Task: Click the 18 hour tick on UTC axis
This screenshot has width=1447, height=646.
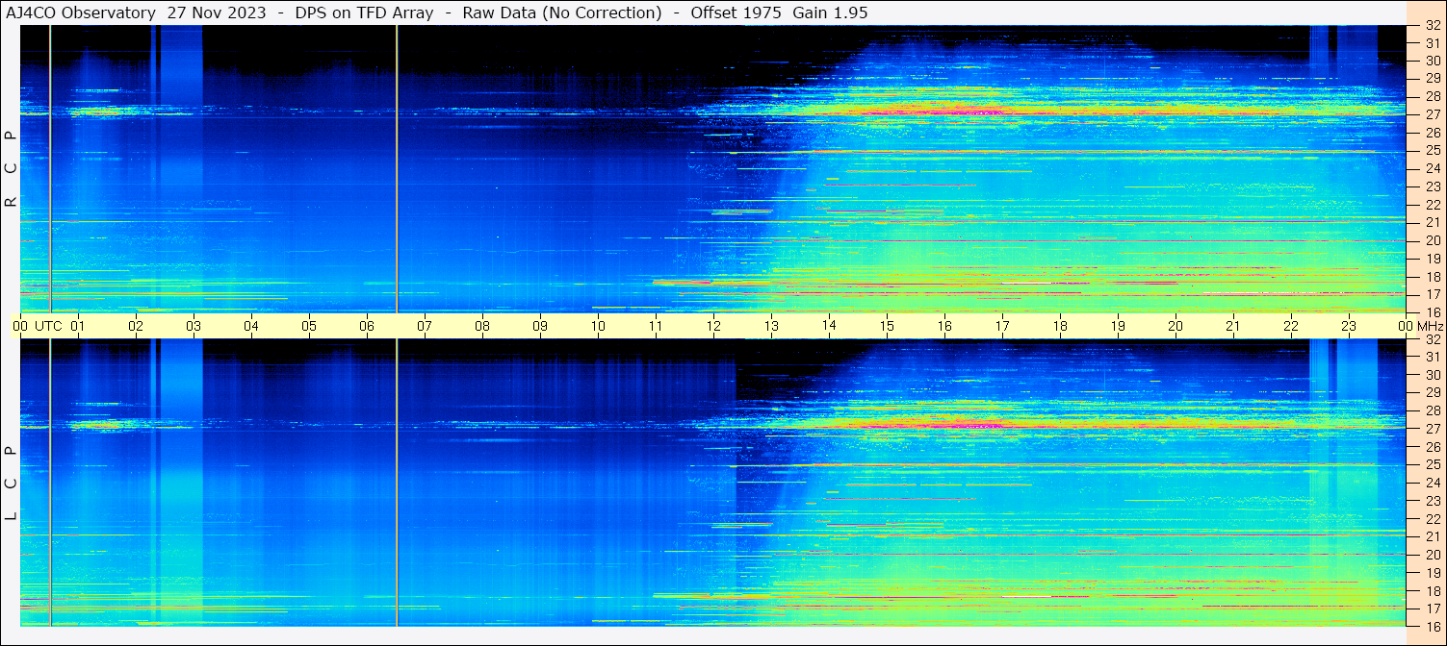Action: 1060,326
